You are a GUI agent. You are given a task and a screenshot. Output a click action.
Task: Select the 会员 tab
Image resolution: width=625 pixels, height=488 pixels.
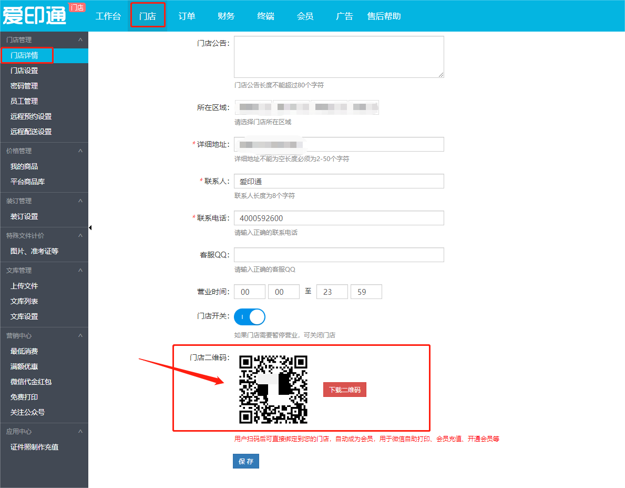click(x=305, y=16)
